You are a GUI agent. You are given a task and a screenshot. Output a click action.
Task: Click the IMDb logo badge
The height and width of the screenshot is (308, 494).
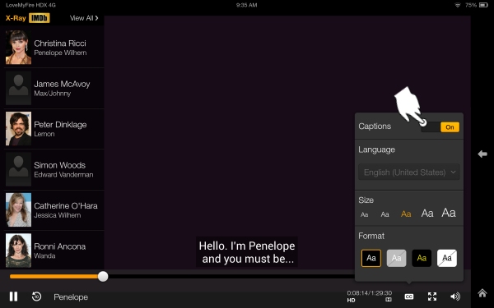[x=40, y=18]
